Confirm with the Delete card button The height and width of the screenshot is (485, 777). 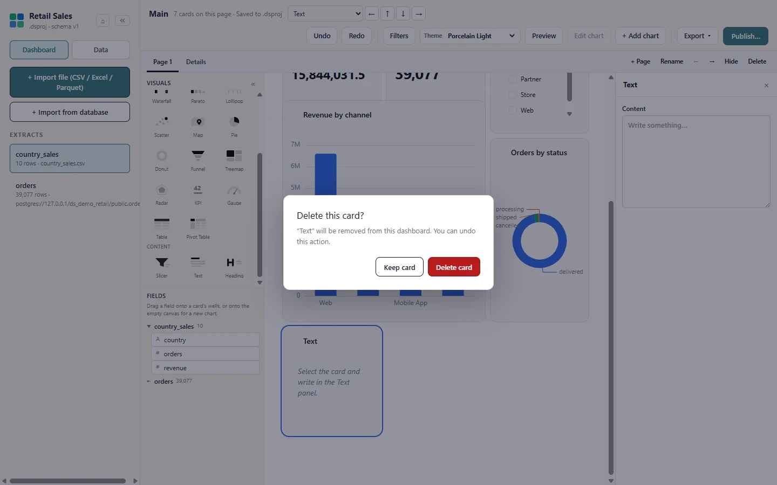coord(454,267)
